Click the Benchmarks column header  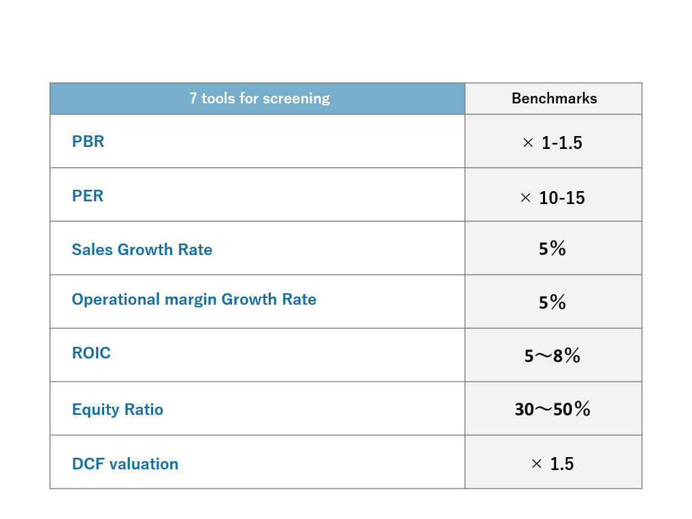(x=554, y=99)
